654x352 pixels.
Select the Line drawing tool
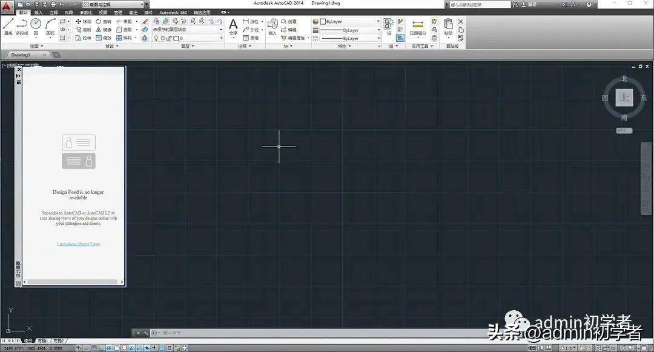(x=8, y=25)
